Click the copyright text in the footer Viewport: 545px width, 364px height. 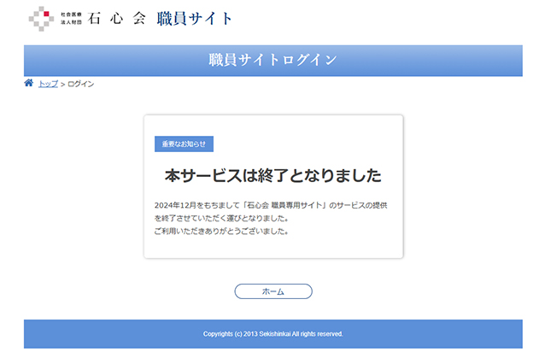[x=272, y=334]
